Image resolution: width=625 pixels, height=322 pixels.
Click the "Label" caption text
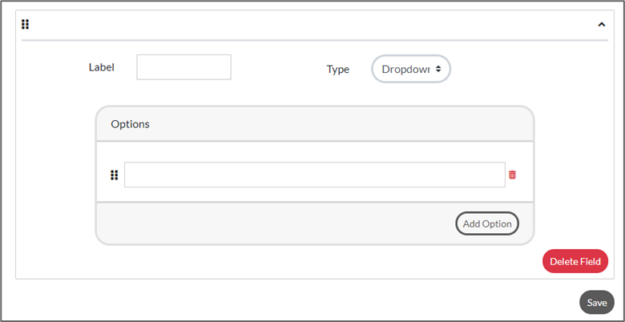point(102,67)
